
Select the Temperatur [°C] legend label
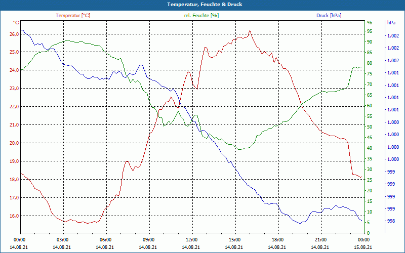(x=73, y=16)
